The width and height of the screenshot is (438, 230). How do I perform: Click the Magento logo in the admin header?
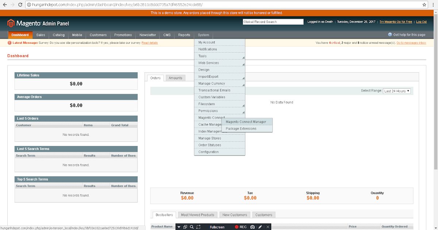tap(11, 22)
